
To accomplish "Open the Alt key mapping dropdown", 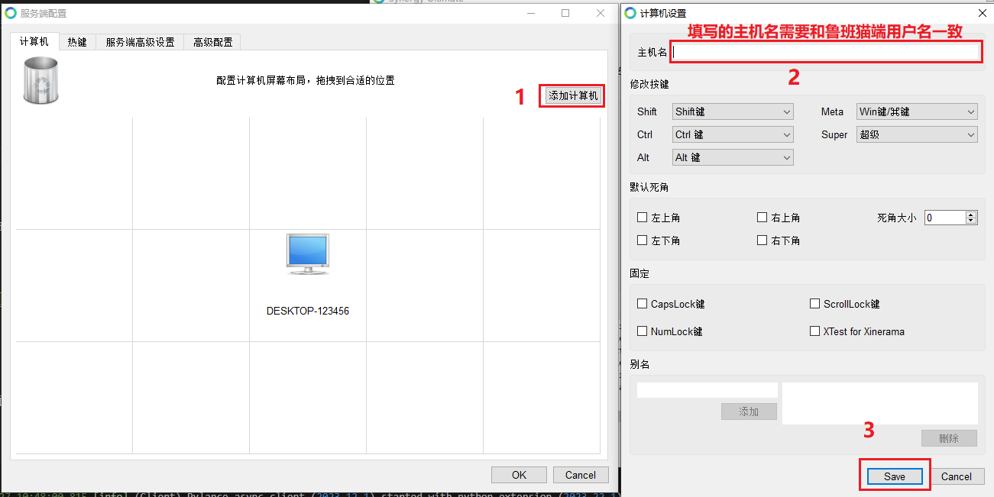I will (733, 157).
